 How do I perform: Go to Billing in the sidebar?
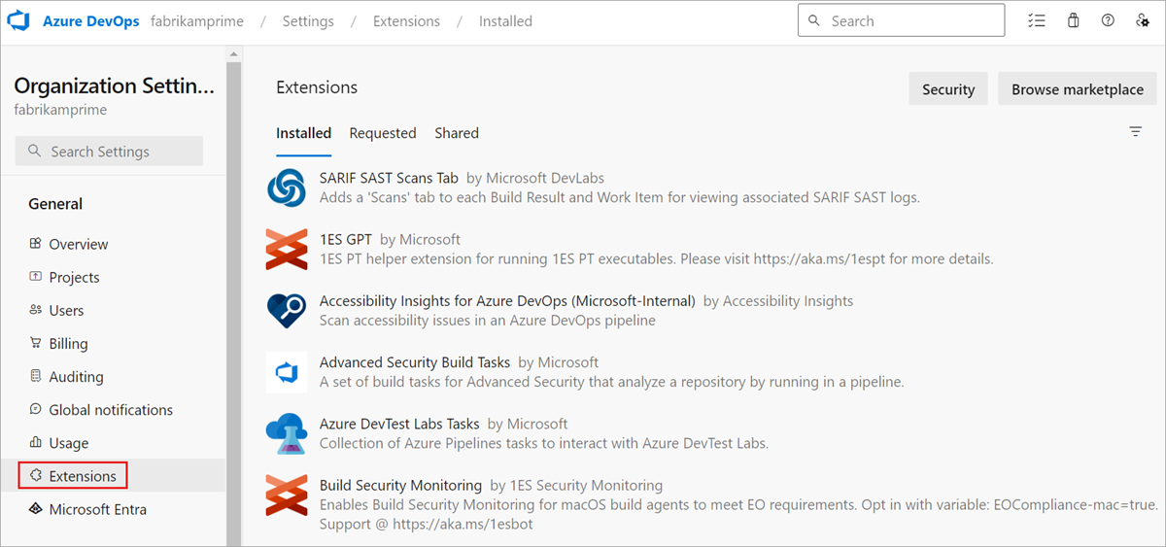pyautogui.click(x=68, y=343)
